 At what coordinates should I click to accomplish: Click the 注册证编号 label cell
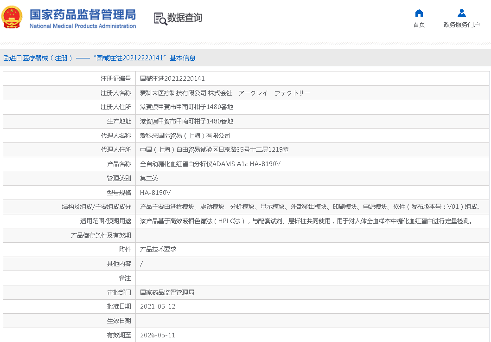(69, 78)
